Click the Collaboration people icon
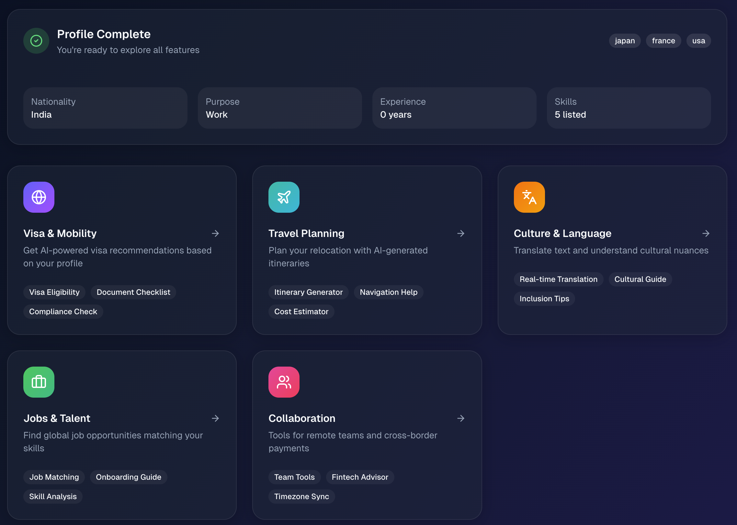 click(x=284, y=382)
